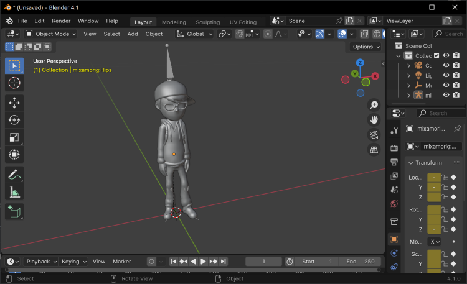Viewport: 467px width, 284px height.
Task: Click the Options button in viewport
Action: tap(364, 47)
